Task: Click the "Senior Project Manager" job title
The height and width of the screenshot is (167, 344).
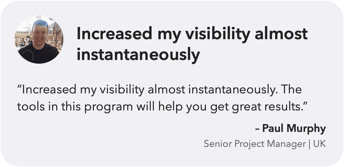Action: click(255, 144)
